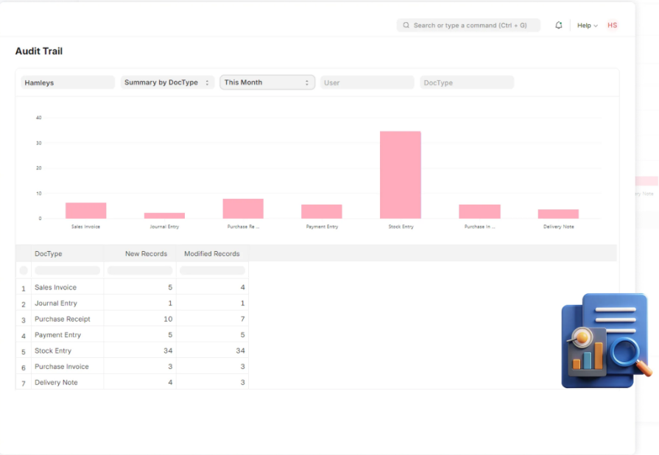Expand the Summary by DocType dropdown

pos(167,82)
